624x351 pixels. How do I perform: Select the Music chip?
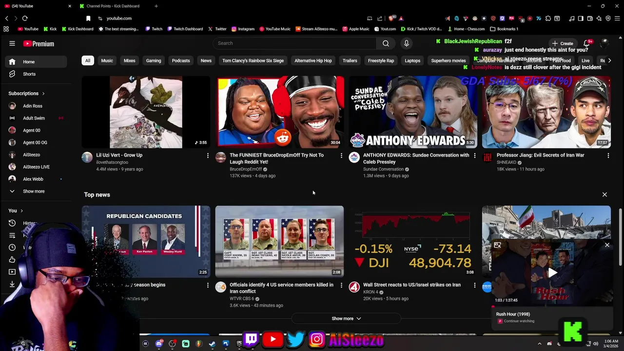(107, 60)
